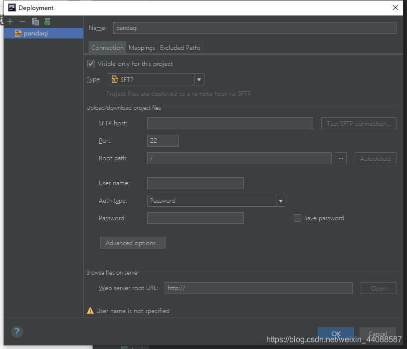Switch to the Mappings tab

click(x=142, y=48)
